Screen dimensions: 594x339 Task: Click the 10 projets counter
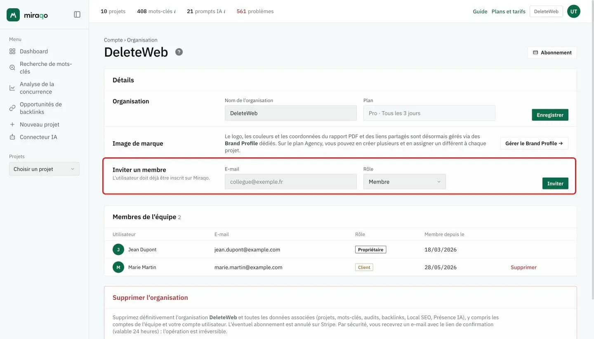coord(113,12)
